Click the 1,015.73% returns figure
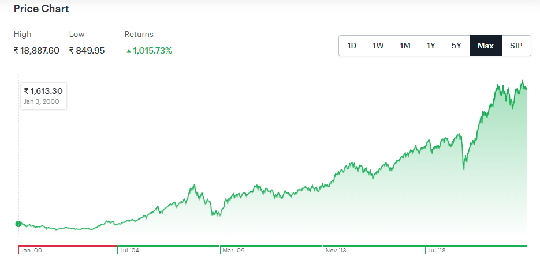The width and height of the screenshot is (540, 261). (152, 51)
